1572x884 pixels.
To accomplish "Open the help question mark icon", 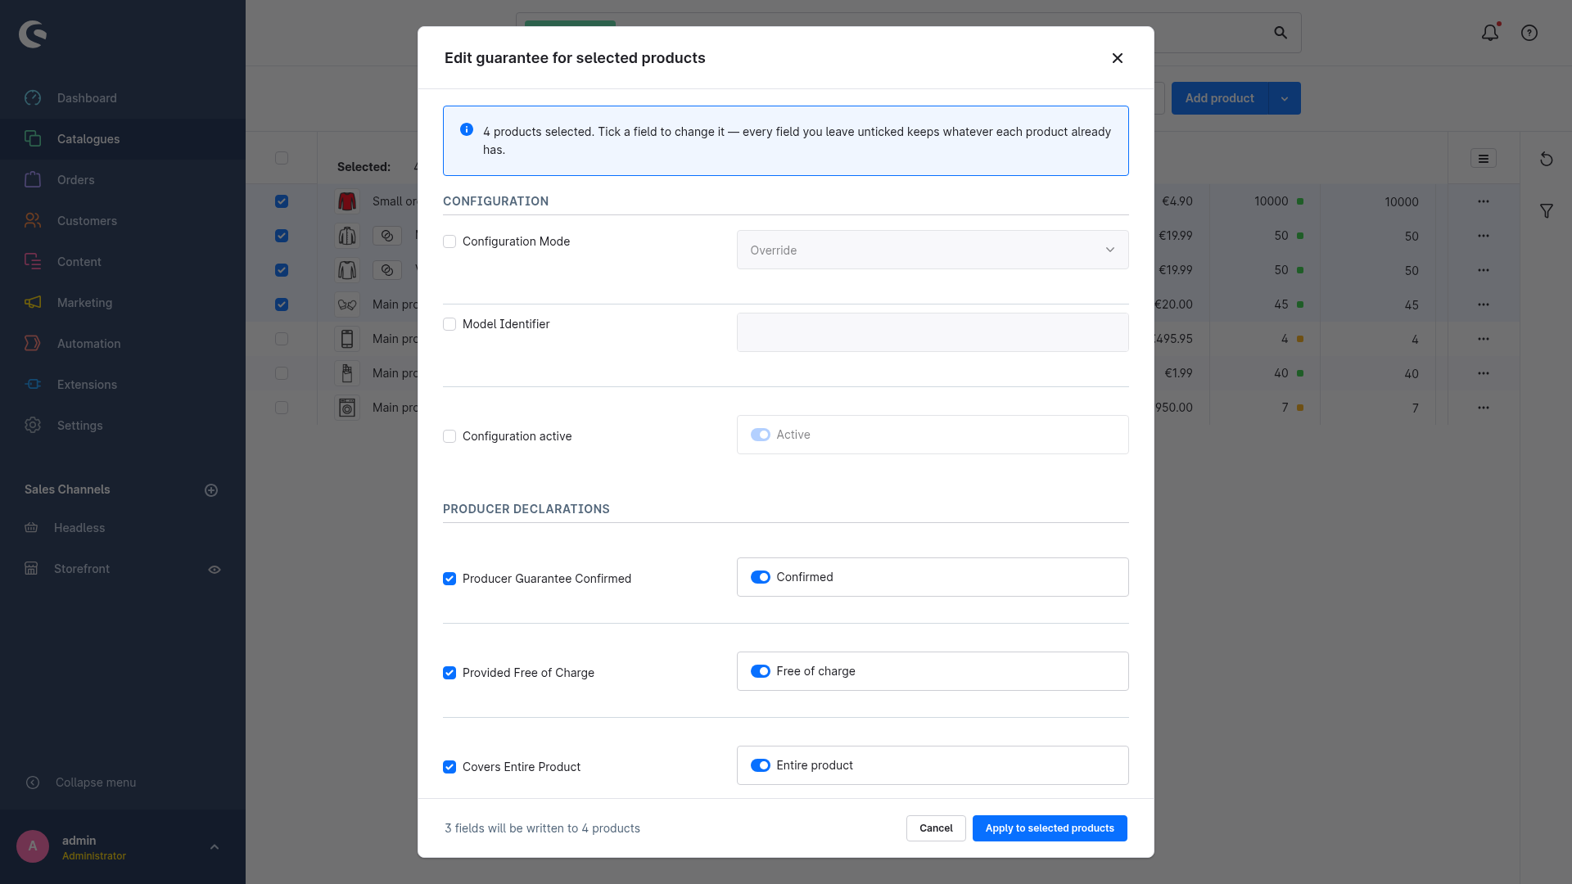I will 1529,33.
